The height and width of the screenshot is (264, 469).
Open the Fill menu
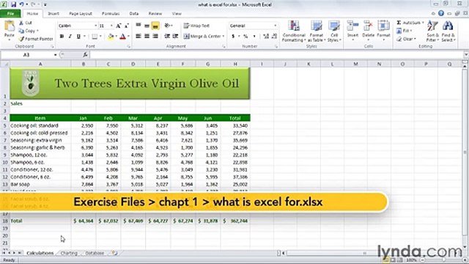tap(405, 31)
